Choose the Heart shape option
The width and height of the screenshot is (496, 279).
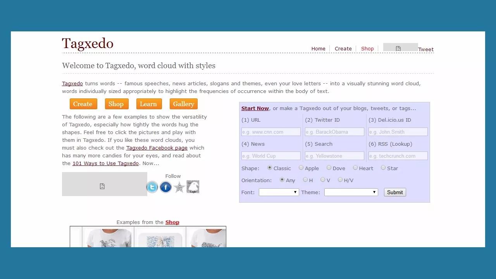[x=355, y=168]
